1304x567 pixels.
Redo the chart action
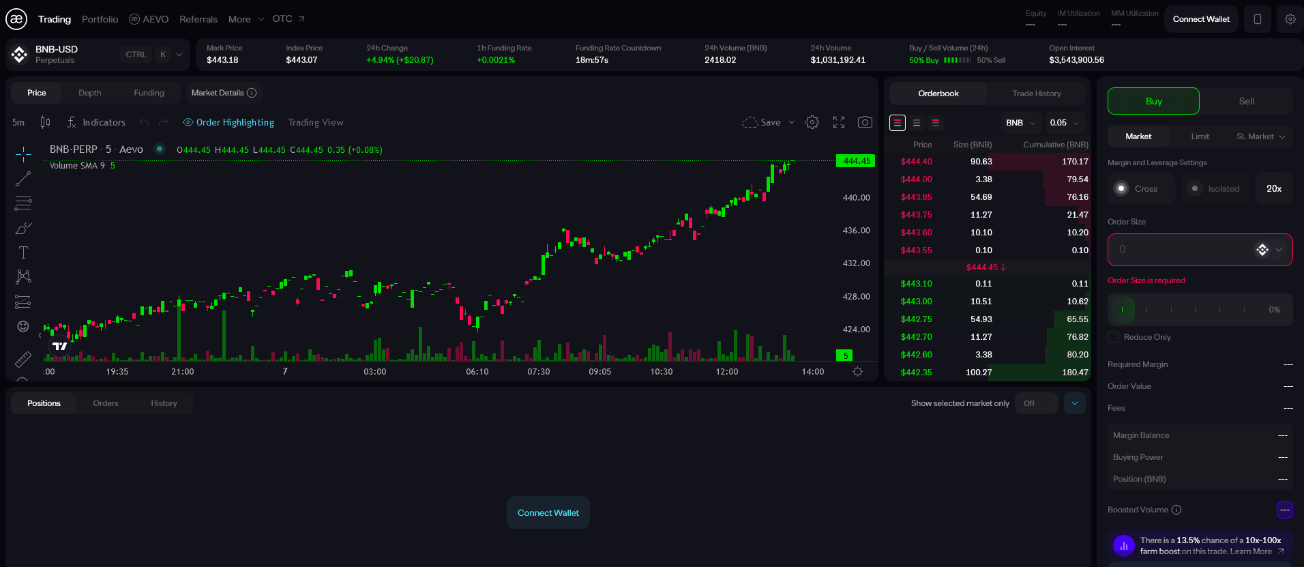pos(163,122)
